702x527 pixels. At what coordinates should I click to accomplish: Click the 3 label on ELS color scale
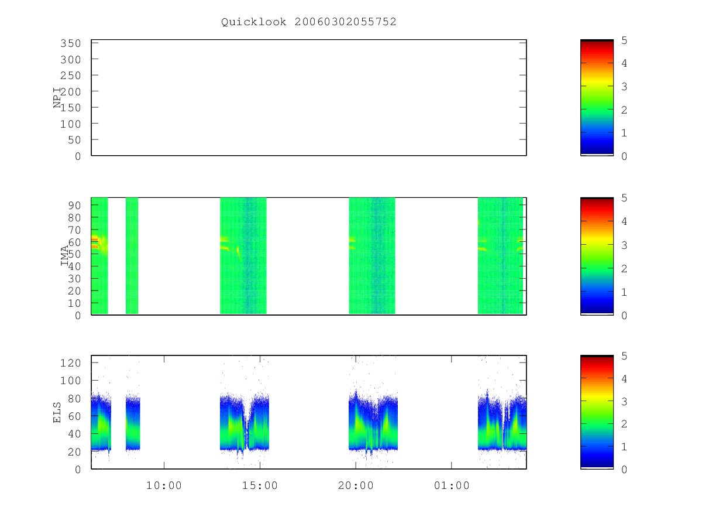point(624,401)
